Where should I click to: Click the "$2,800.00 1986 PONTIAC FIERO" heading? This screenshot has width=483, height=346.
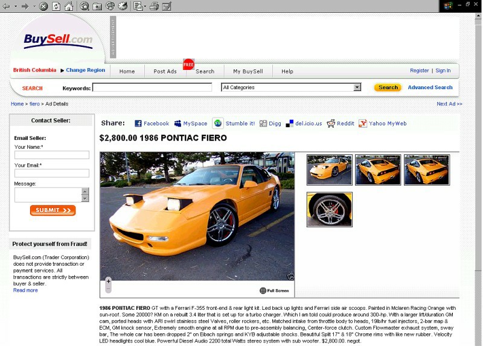pyautogui.click(x=163, y=138)
